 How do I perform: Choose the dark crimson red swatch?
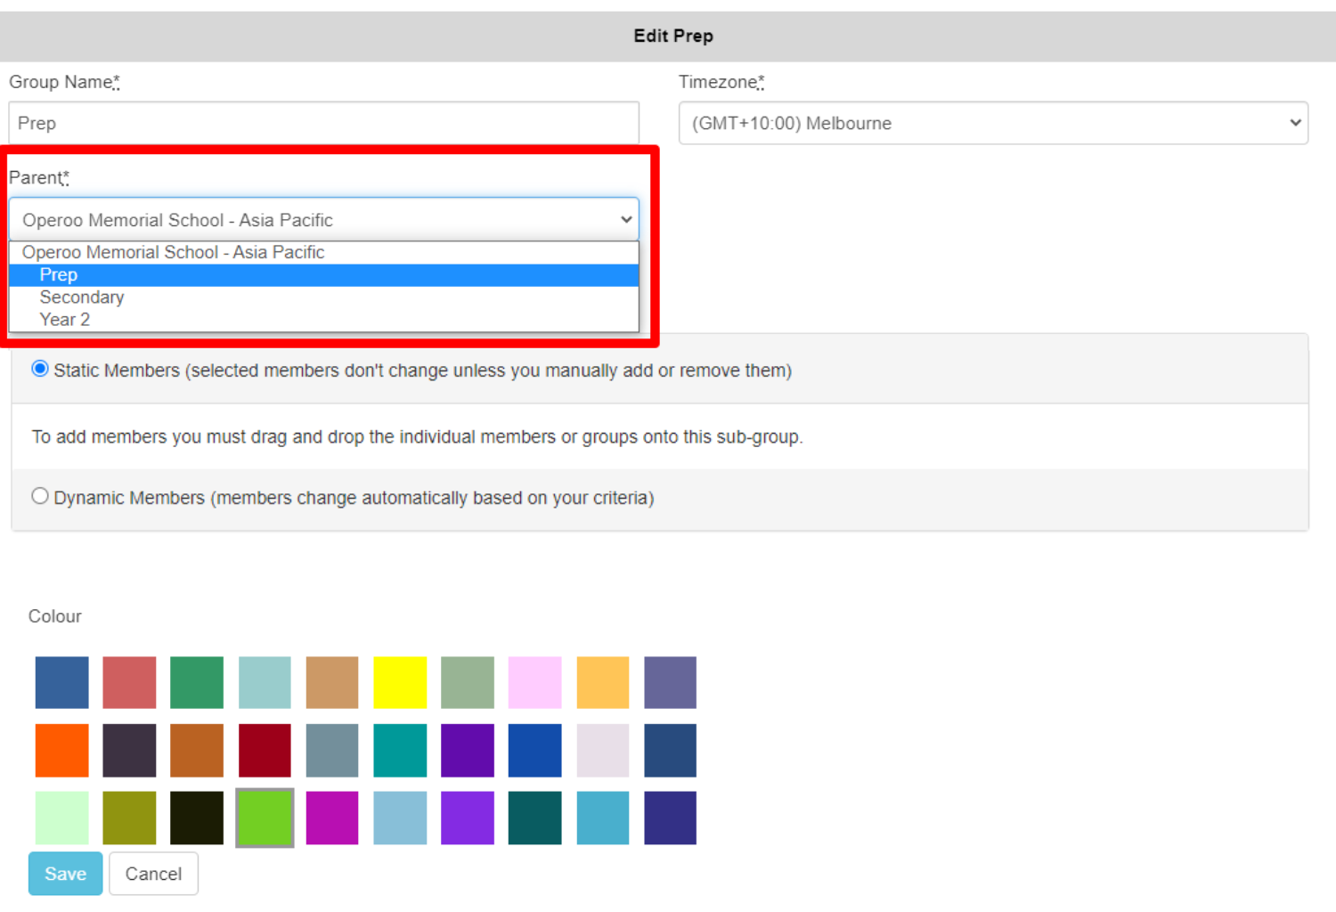coord(265,750)
